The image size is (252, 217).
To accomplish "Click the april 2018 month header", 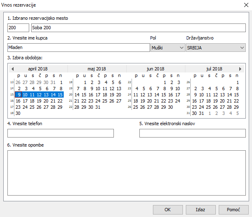I will tap(38, 69).
